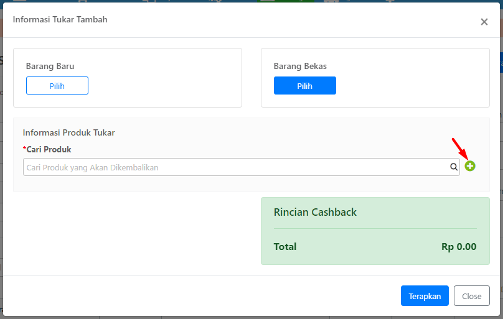This screenshot has height=319, width=503.
Task: Choose Pilih under Barang Baru
Action: coord(57,86)
